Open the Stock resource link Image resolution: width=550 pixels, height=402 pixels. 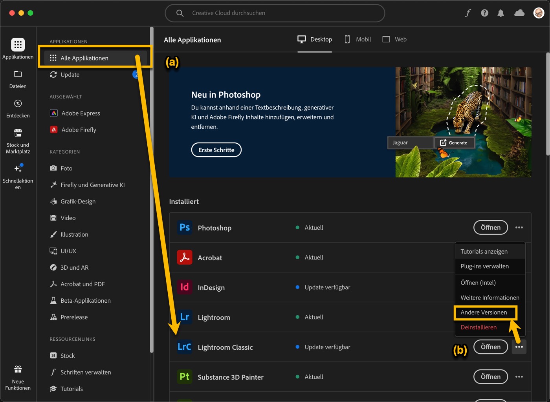point(62,356)
